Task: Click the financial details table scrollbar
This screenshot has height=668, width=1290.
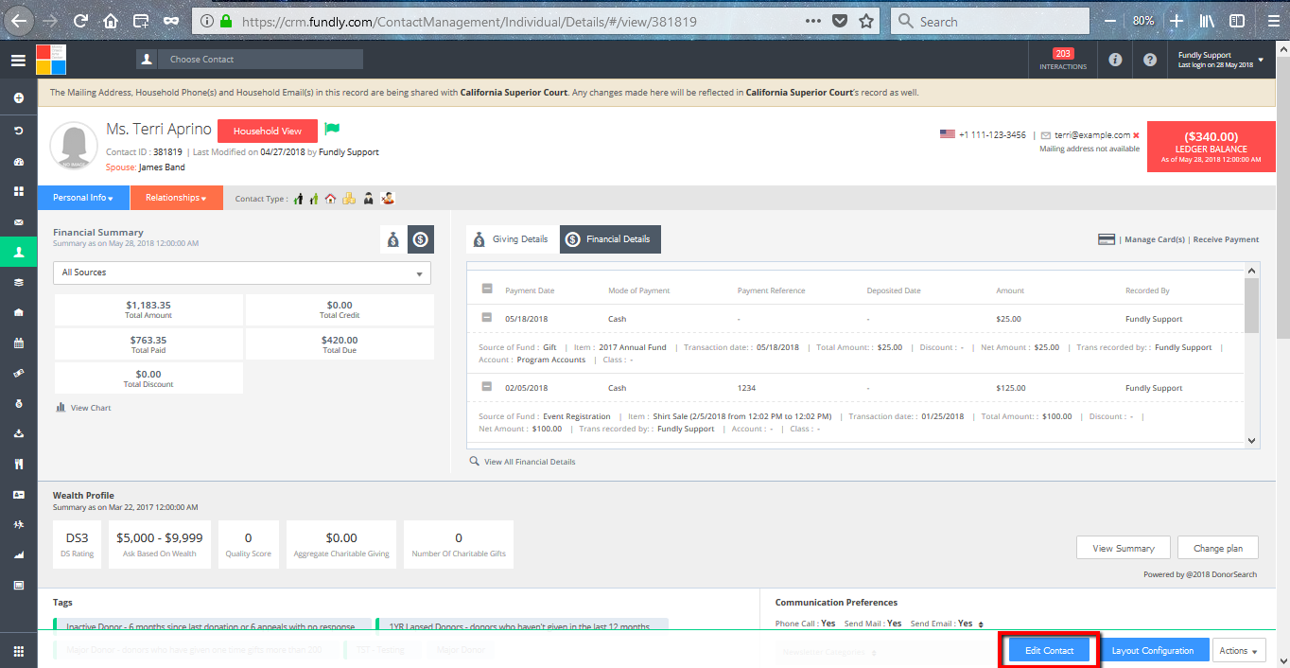Action: [1251, 307]
